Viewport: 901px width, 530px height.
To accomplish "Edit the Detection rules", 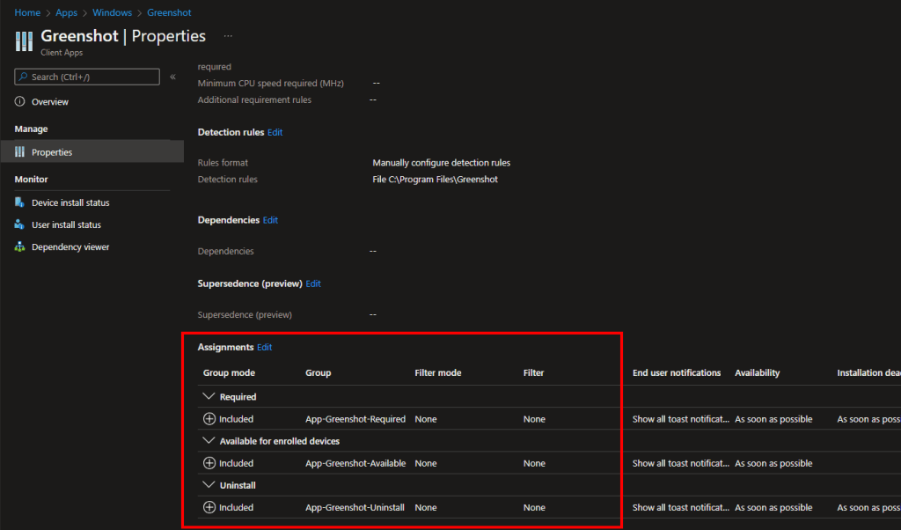I will tap(275, 132).
